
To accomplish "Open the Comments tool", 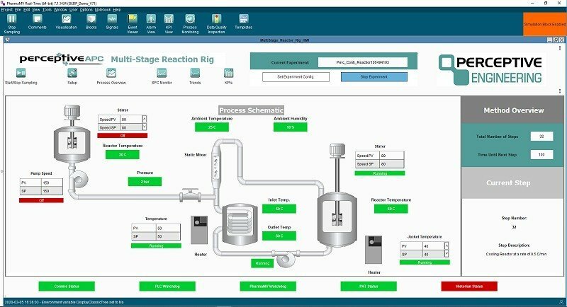I will (x=38, y=22).
